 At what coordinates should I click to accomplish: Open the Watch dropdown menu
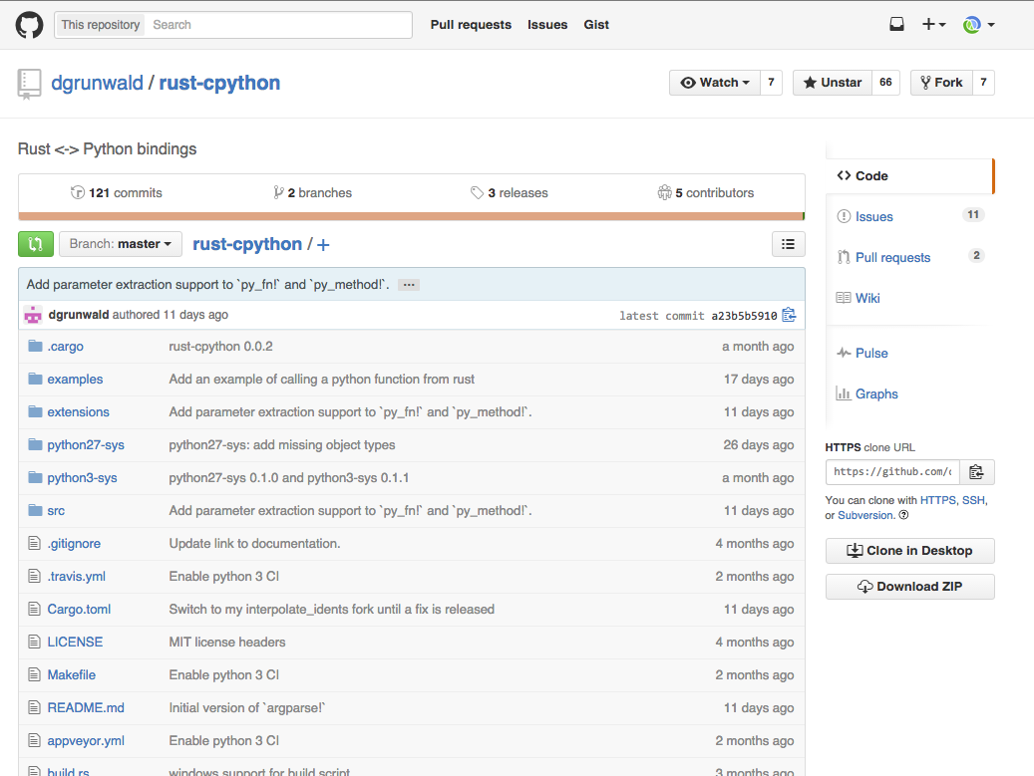point(714,83)
